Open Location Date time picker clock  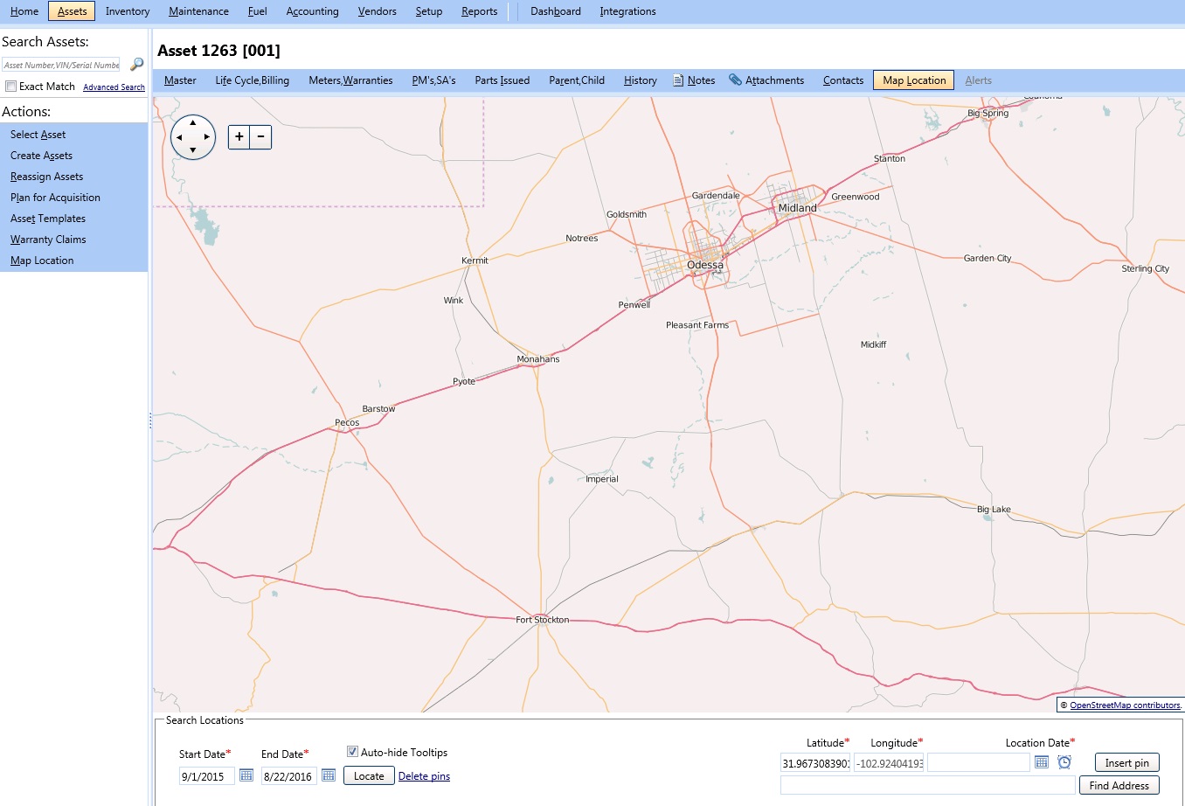1064,762
